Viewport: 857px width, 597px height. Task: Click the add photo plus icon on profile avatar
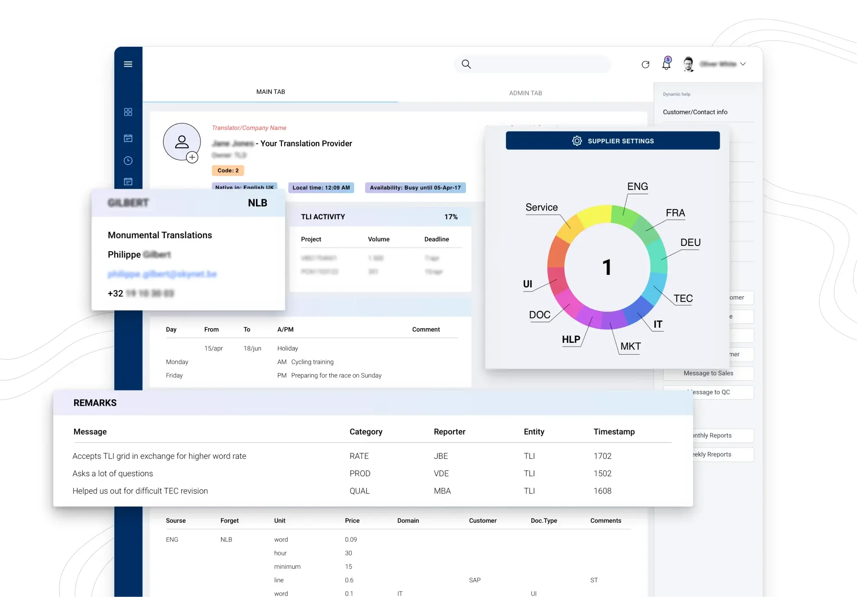click(x=192, y=157)
